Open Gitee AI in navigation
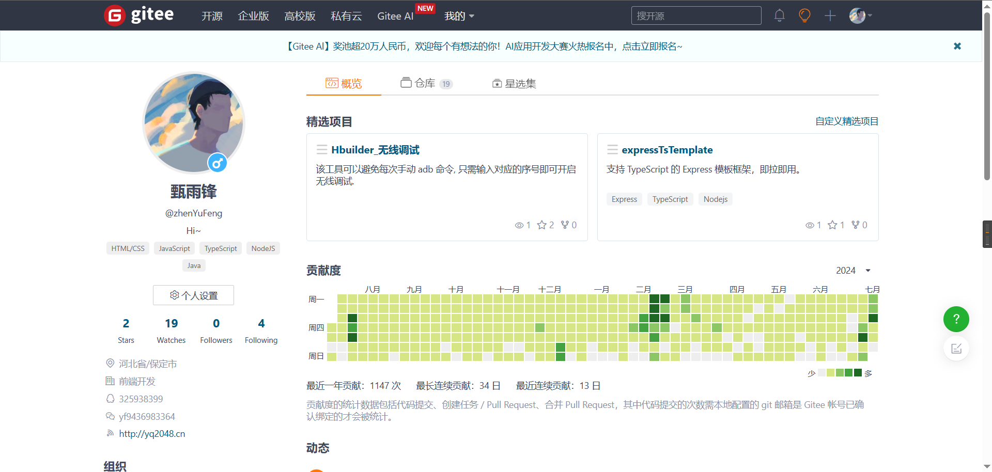 click(395, 16)
